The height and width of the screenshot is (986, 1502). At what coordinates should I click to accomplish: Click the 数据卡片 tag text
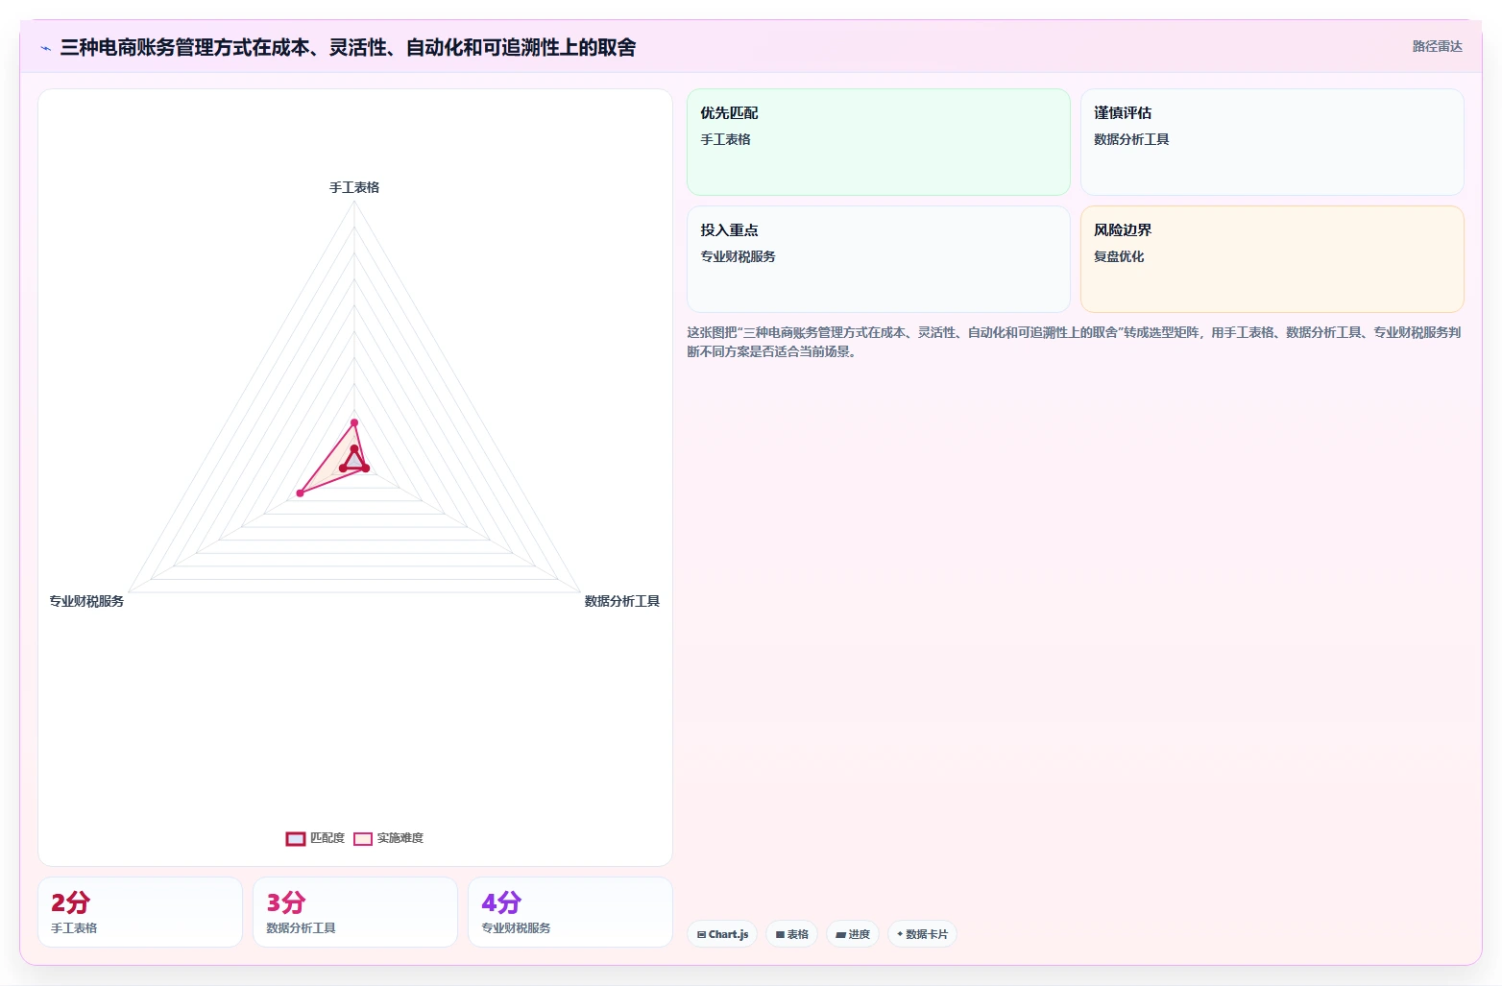[927, 934]
